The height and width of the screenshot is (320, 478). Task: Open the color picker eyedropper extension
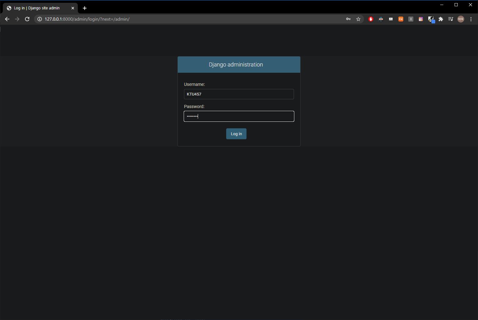click(431, 19)
